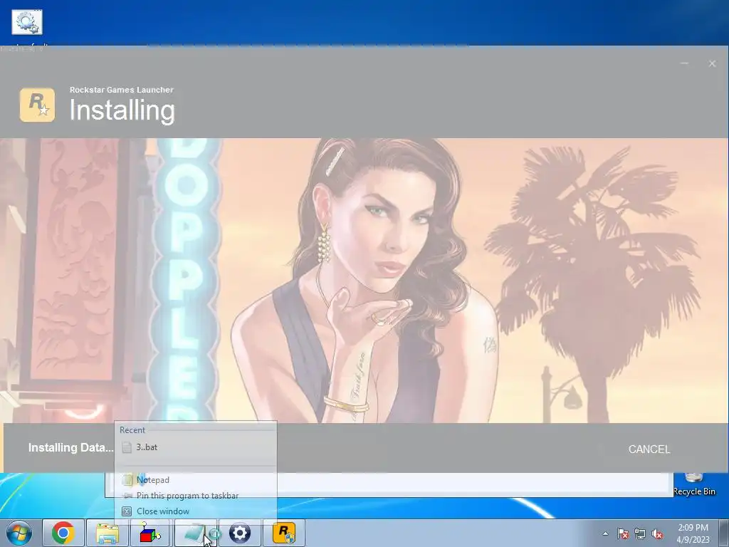Open Action Center flag icon in tray

(622, 534)
